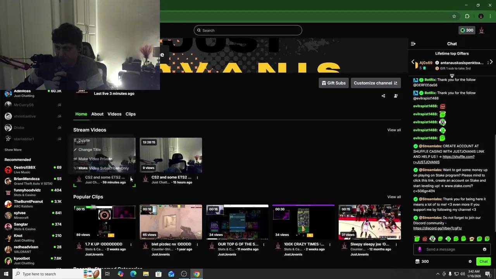
Task: Play the blet pizdec clip thumbnail
Action: pyautogui.click(x=171, y=222)
